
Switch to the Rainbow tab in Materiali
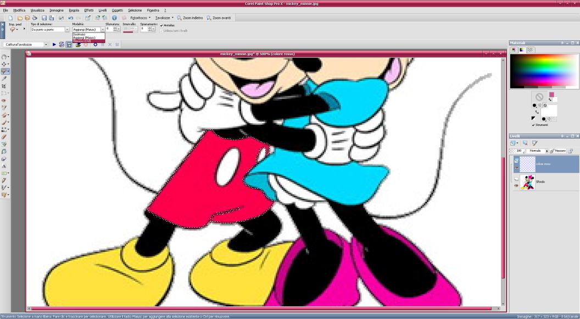click(522, 50)
